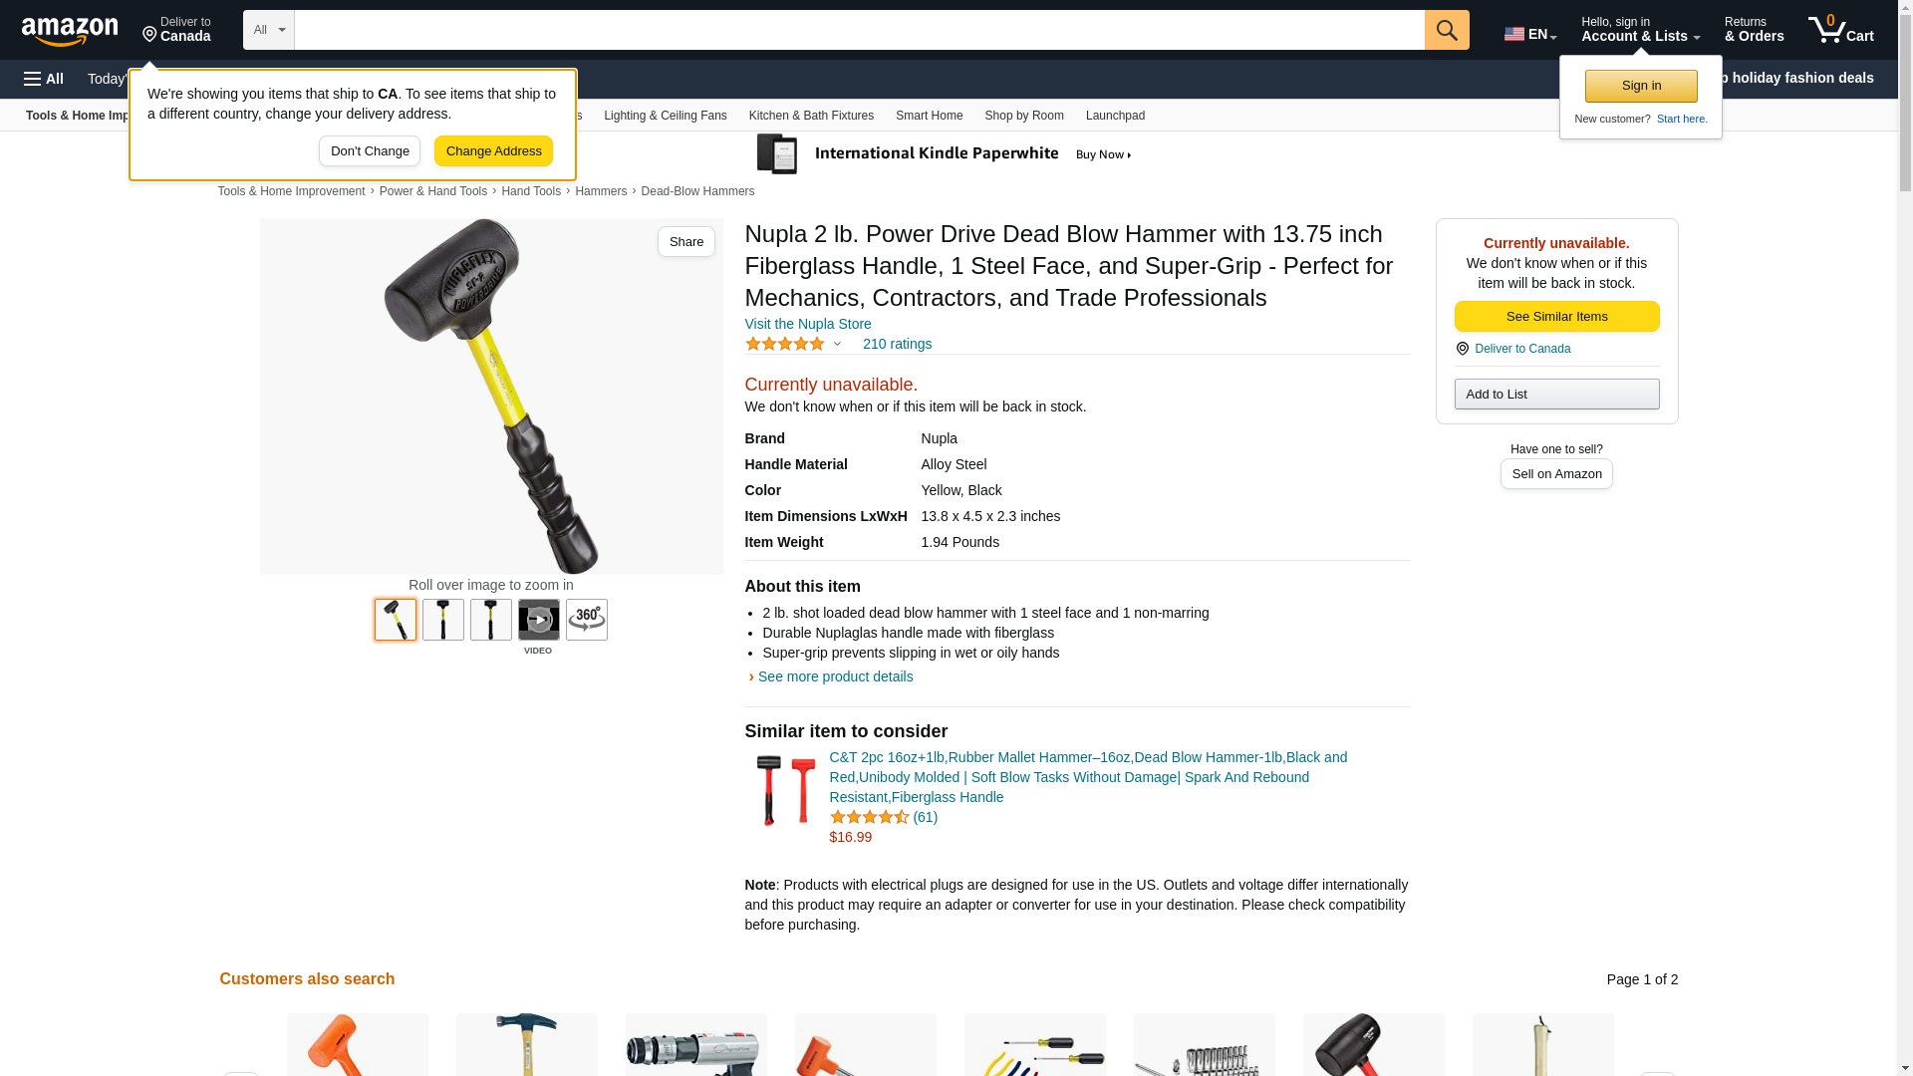This screenshot has width=1913, height=1076.
Task: Open the All hamburger menu
Action: tap(44, 79)
